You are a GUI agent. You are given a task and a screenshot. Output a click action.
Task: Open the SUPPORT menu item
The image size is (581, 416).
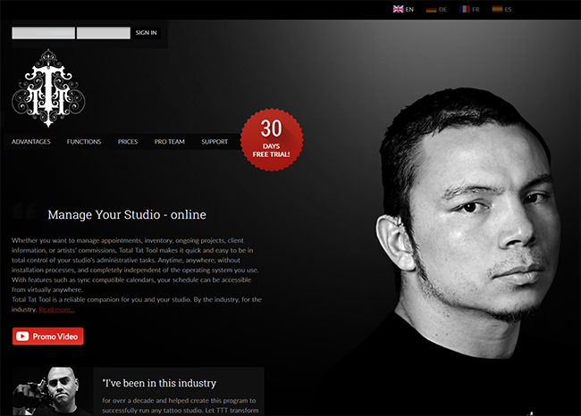[215, 142]
